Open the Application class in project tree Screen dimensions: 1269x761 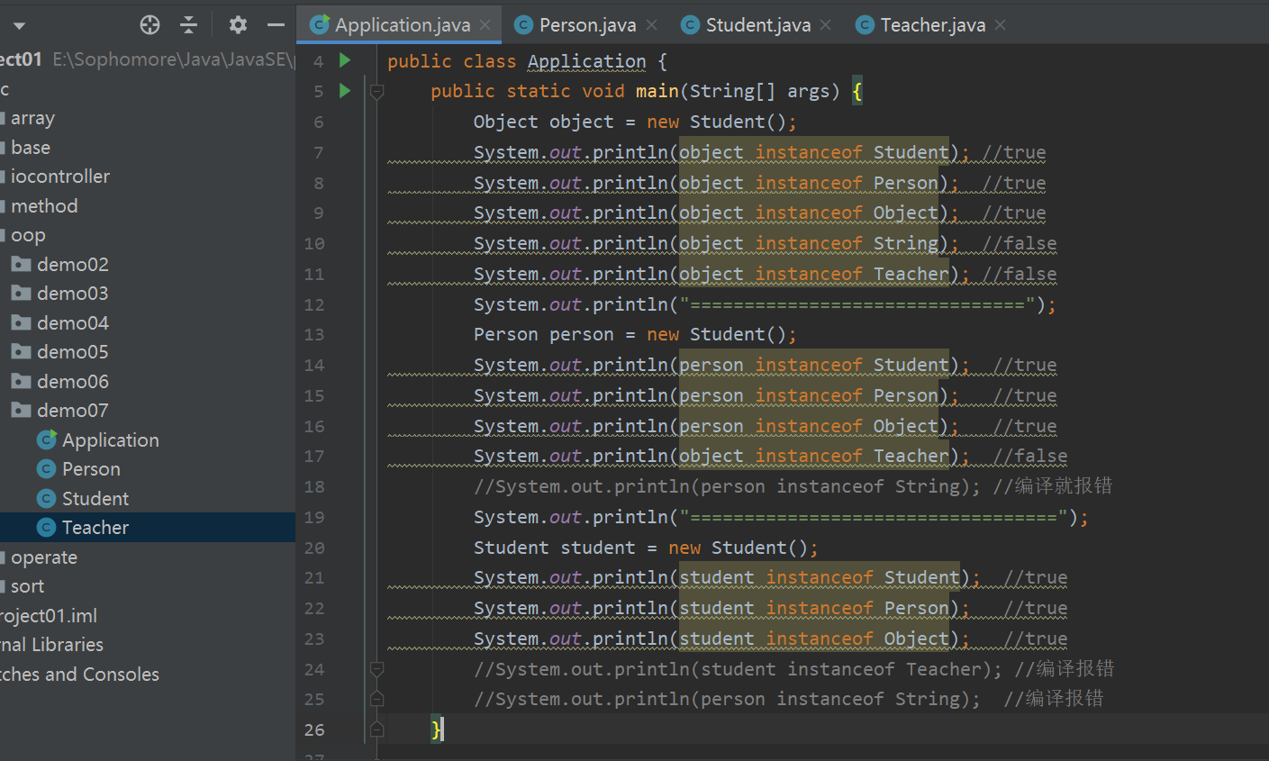[110, 440]
